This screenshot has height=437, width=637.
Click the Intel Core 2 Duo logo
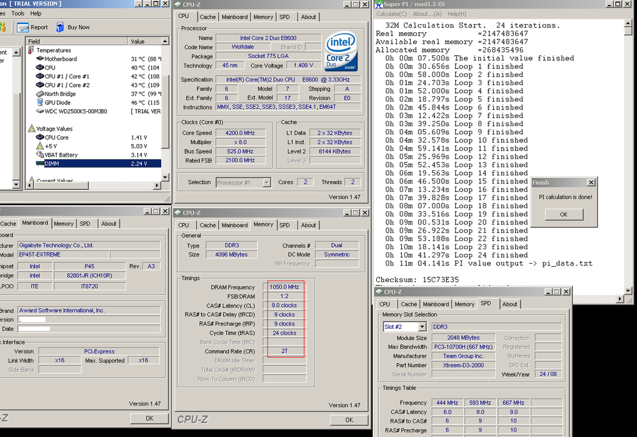point(341,51)
